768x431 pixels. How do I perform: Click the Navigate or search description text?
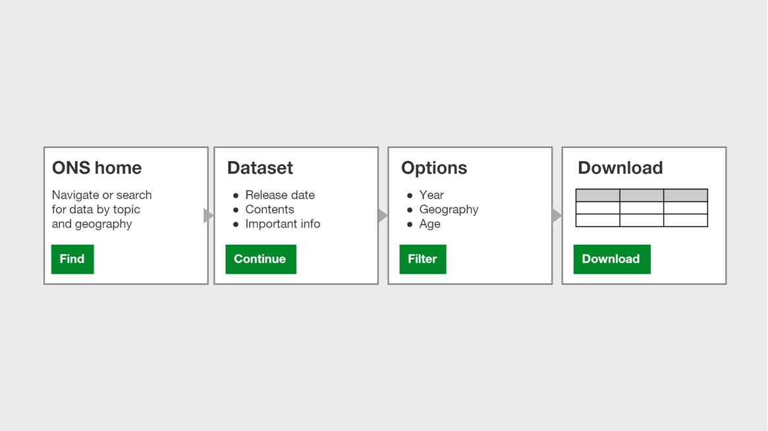(x=102, y=209)
